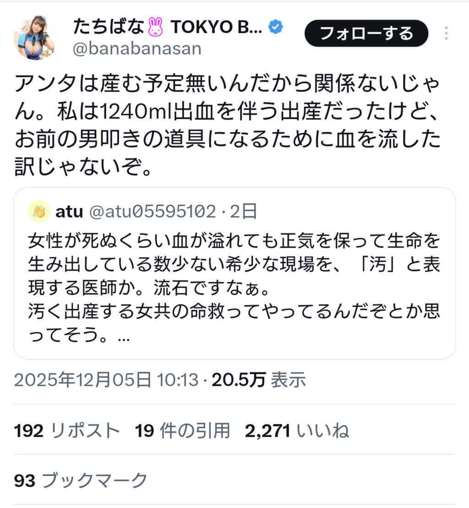
Task: View the 192 リポスト list
Action: 67,431
